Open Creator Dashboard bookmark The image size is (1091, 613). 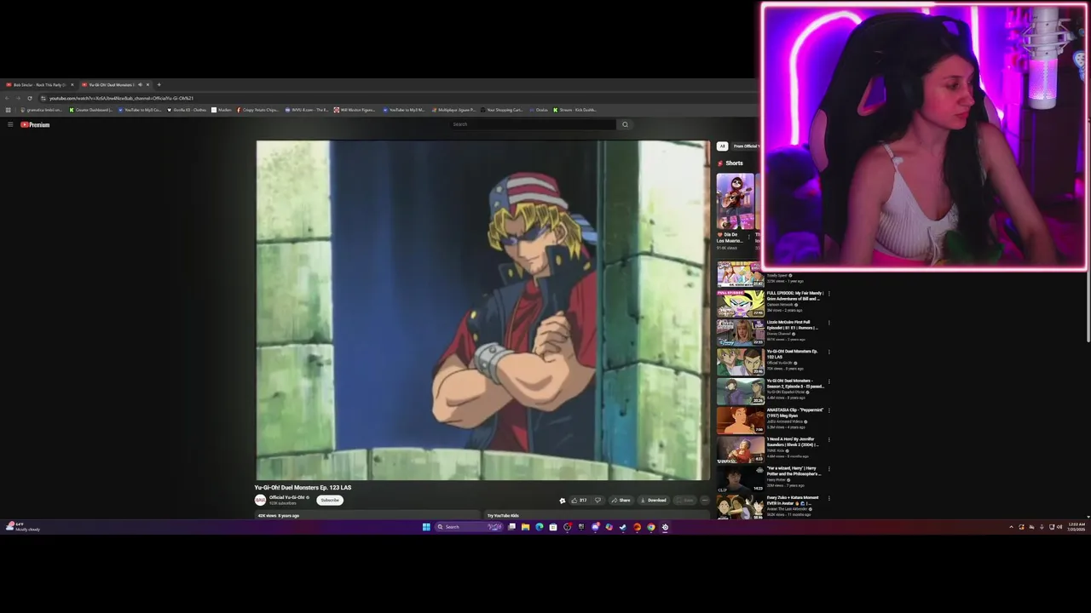[90, 110]
